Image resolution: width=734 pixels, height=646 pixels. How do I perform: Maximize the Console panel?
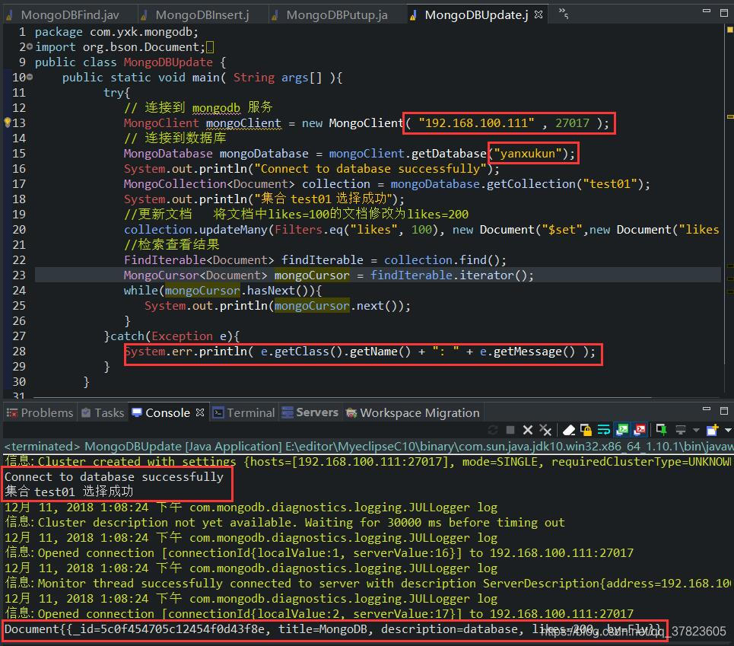point(723,411)
